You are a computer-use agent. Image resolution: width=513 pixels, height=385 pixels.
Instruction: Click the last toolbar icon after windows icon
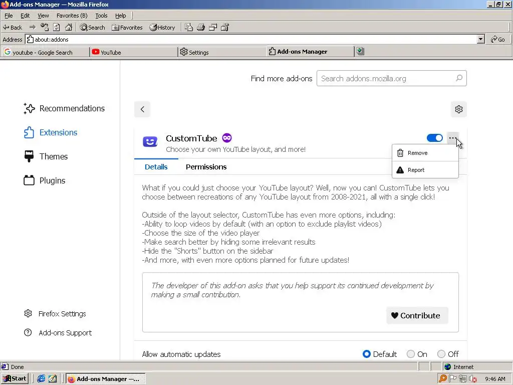[x=225, y=27]
